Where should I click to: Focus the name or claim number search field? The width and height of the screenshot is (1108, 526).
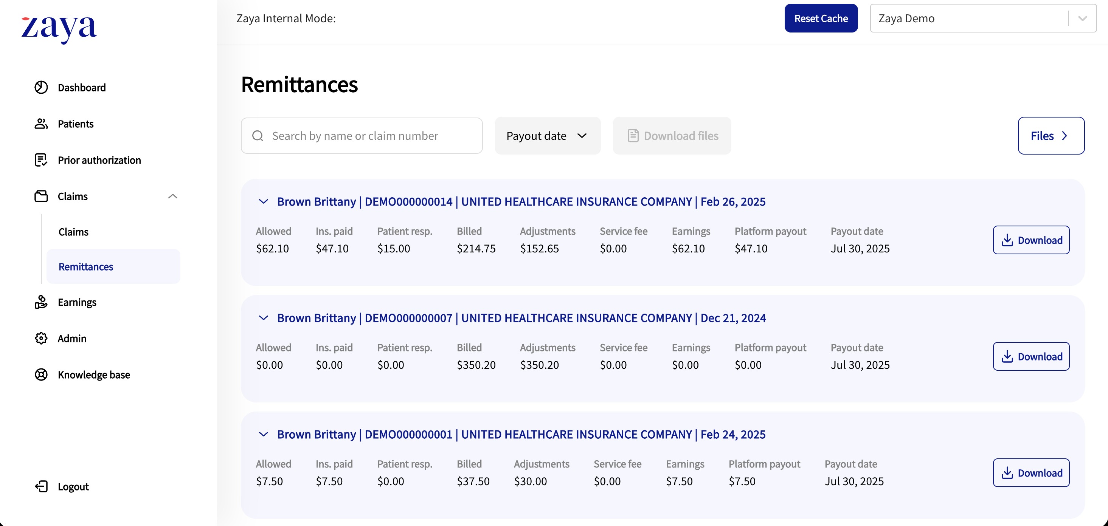click(370, 136)
